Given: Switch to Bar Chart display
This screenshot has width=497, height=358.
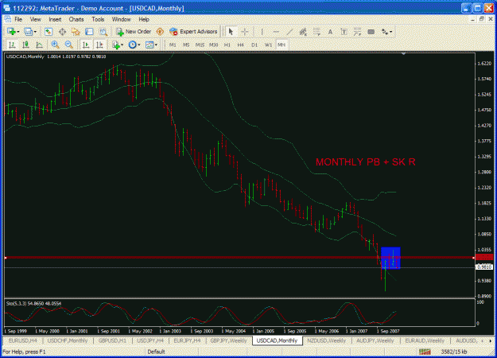Looking at the screenshot, I should (x=12, y=45).
